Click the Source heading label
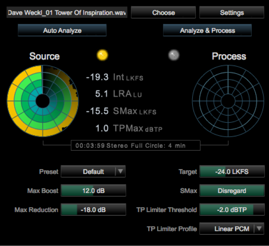The height and width of the screenshot is (246, 269). point(45,56)
